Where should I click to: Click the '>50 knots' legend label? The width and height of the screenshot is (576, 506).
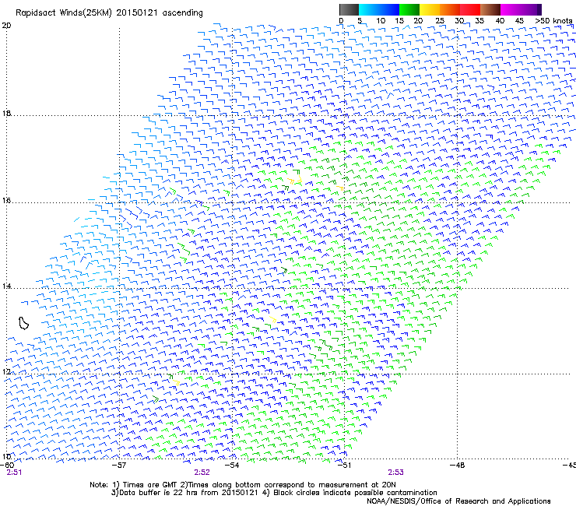553,21
